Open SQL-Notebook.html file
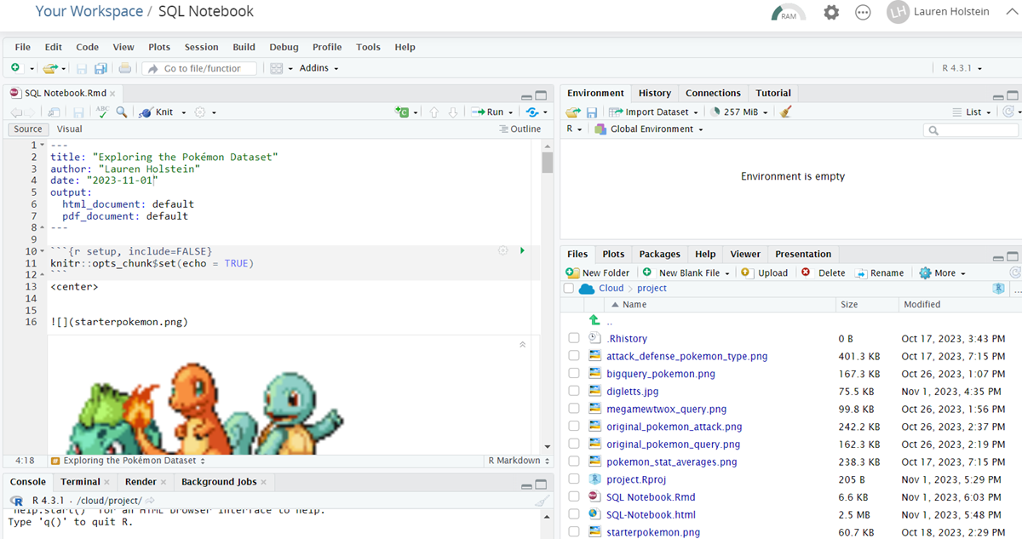The image size is (1022, 539). point(651,514)
